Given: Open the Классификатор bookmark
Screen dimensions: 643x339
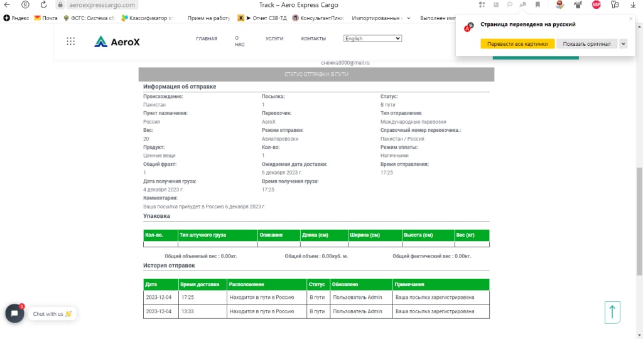Looking at the screenshot, I should tap(147, 18).
